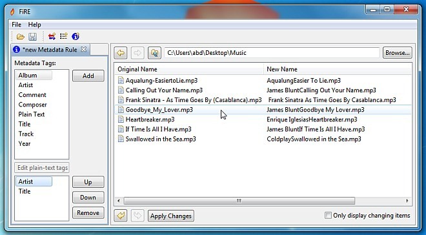Click the open folder toolbar icon

point(21,36)
